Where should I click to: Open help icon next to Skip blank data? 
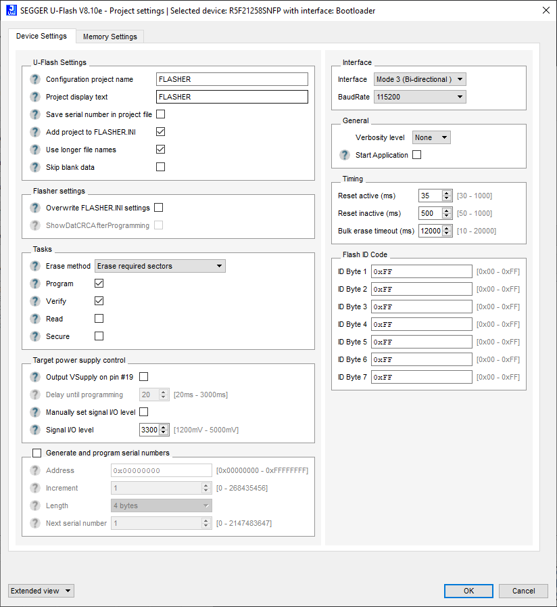coord(35,167)
